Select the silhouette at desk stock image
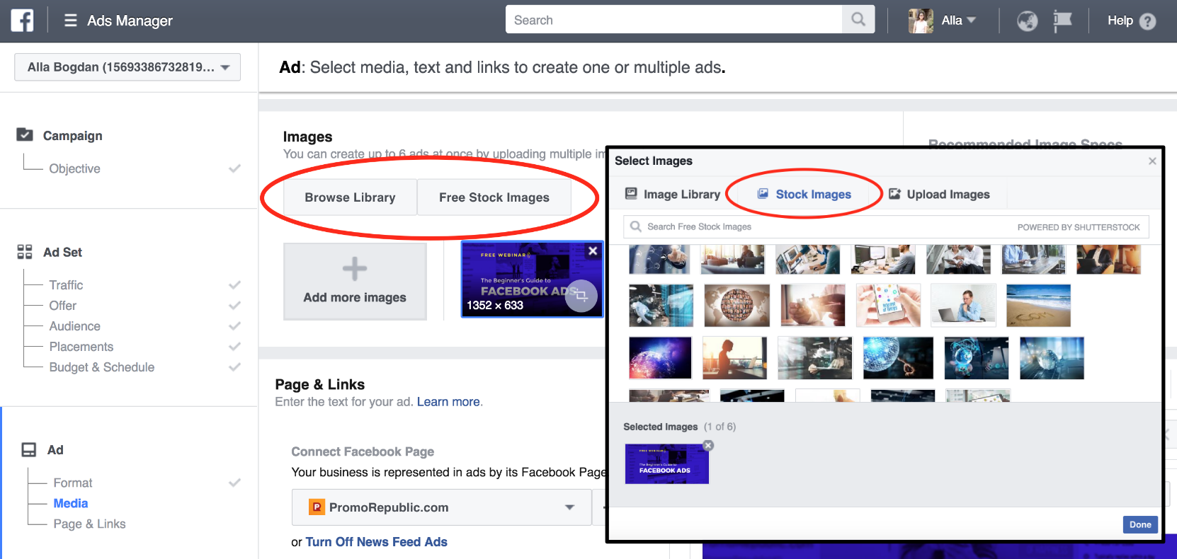 (734, 357)
